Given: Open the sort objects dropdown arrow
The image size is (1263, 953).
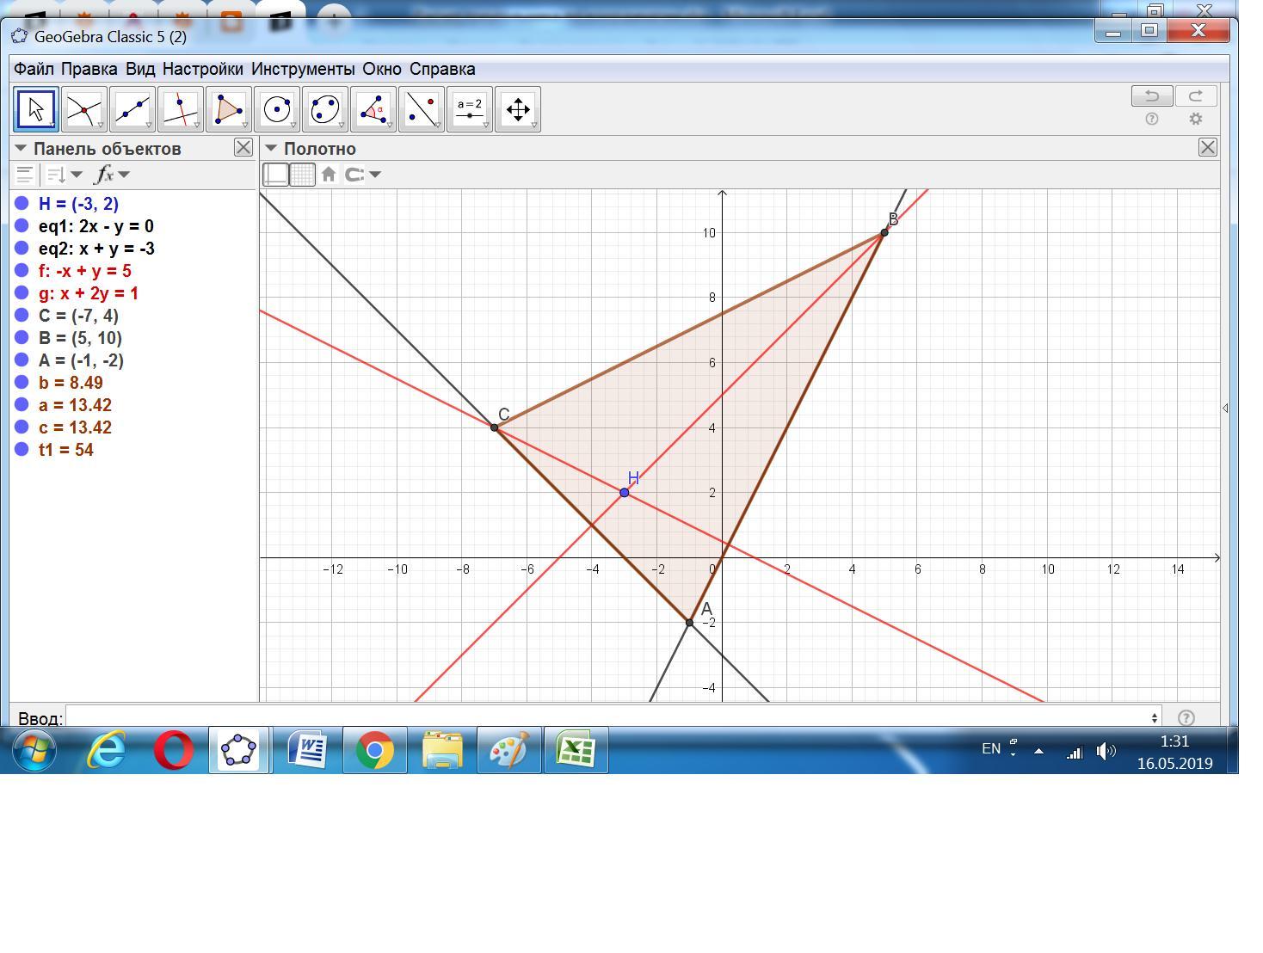Looking at the screenshot, I should point(77,175).
